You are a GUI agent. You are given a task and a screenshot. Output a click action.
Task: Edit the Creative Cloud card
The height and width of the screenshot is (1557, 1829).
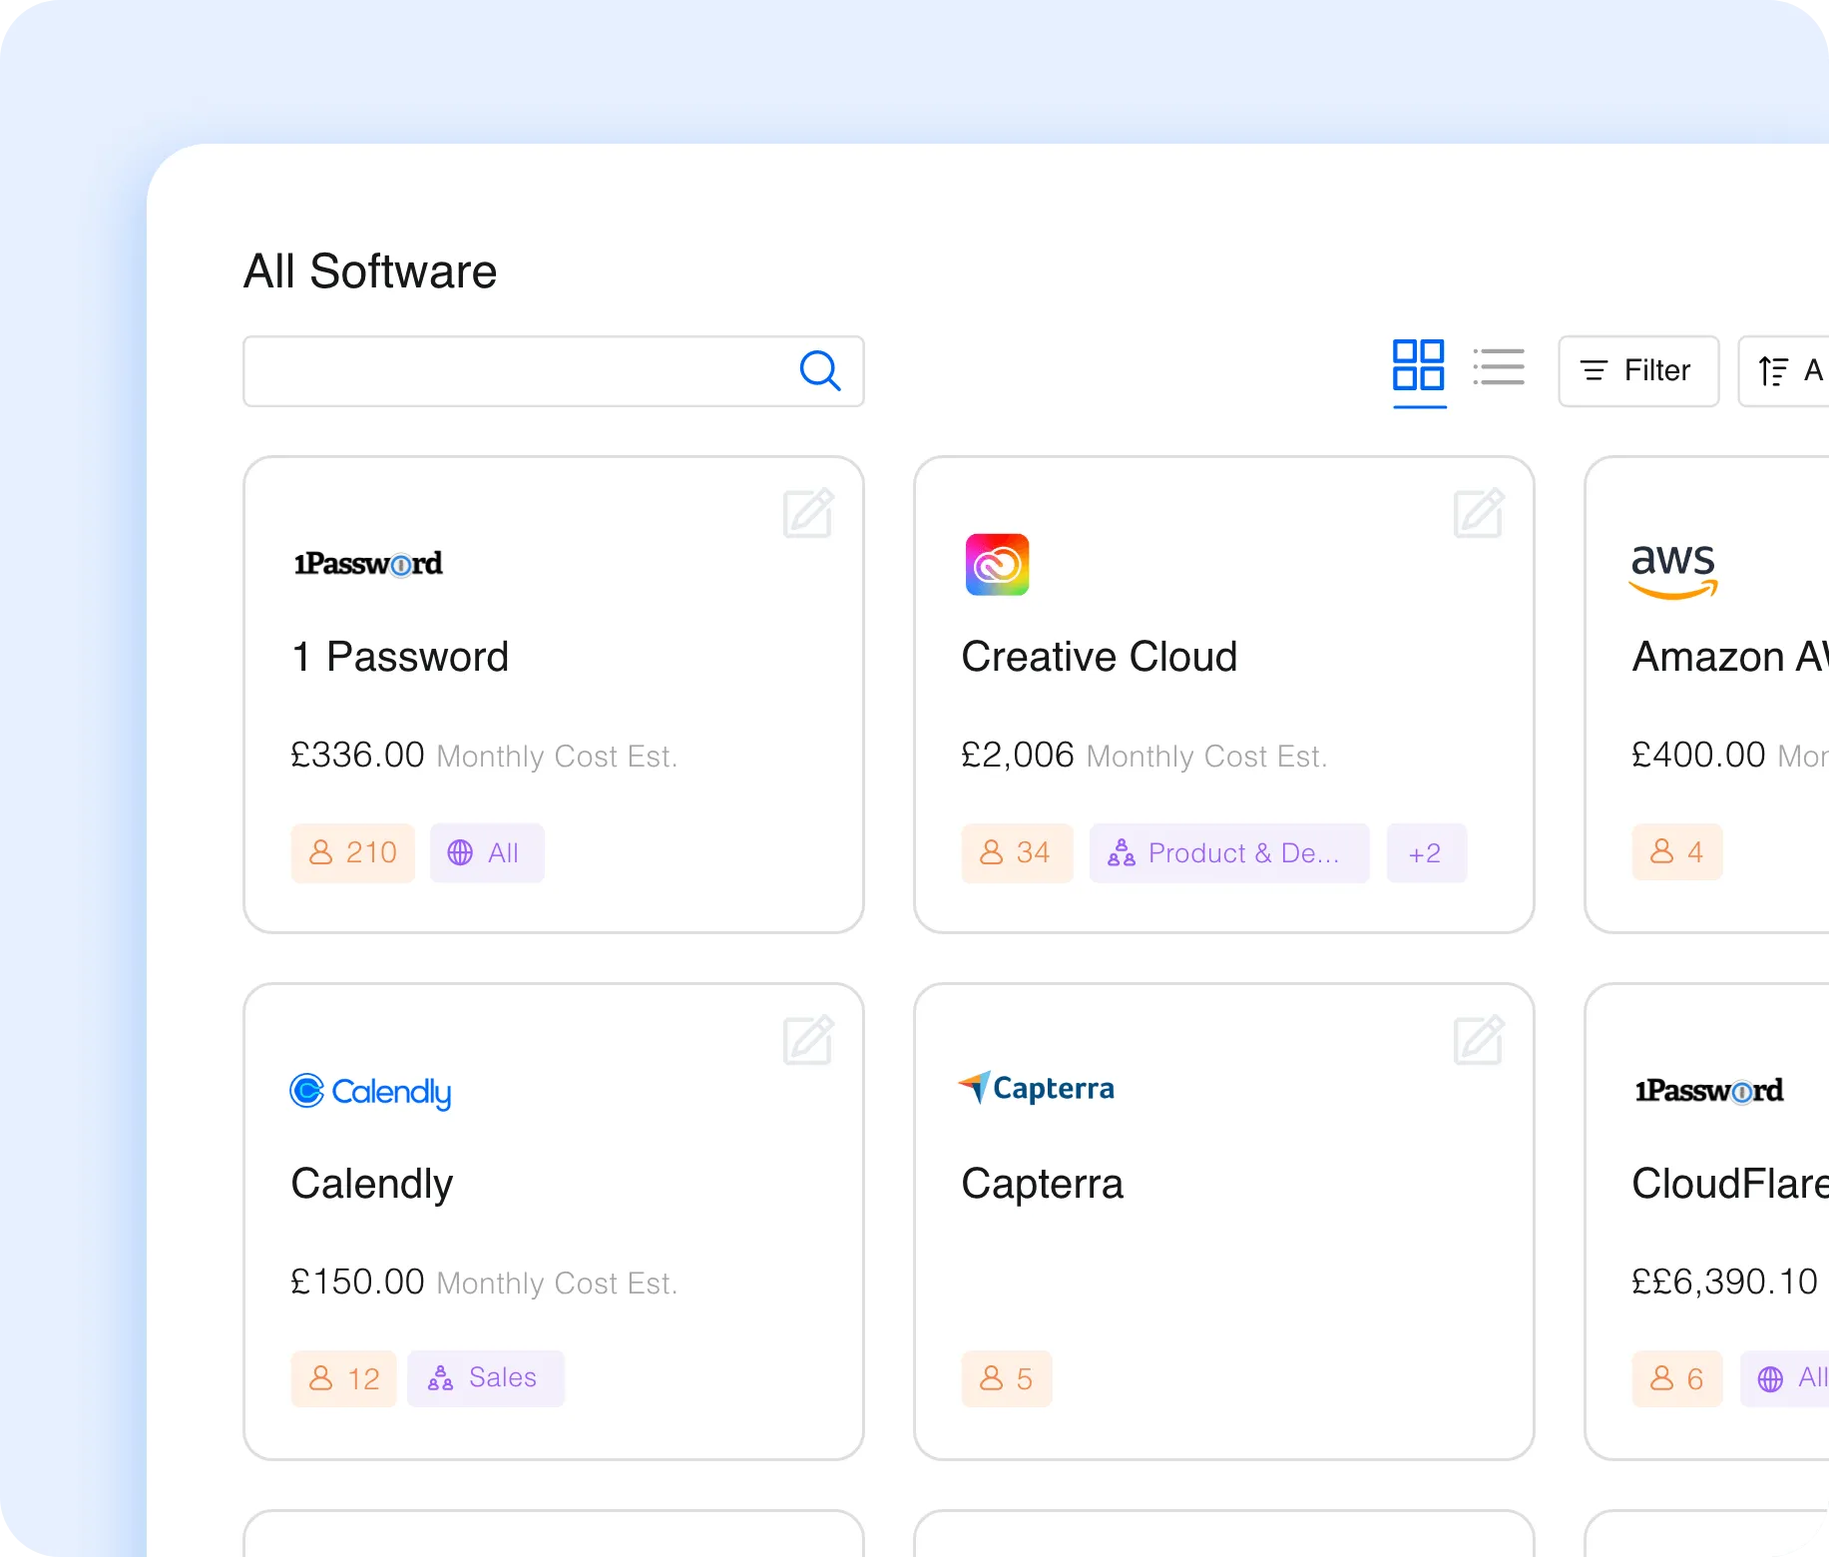coord(1479,513)
